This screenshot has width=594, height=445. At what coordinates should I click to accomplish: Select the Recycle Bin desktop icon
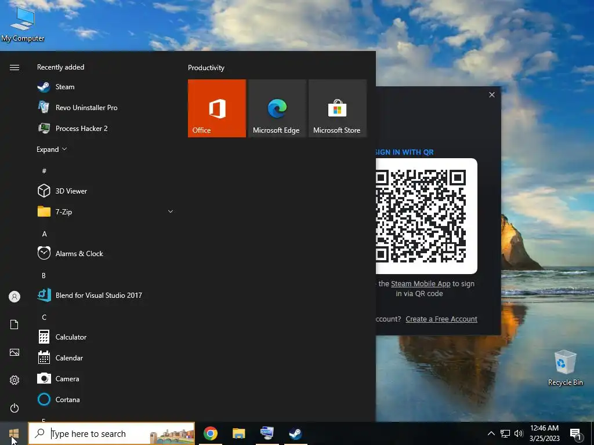[565, 368]
